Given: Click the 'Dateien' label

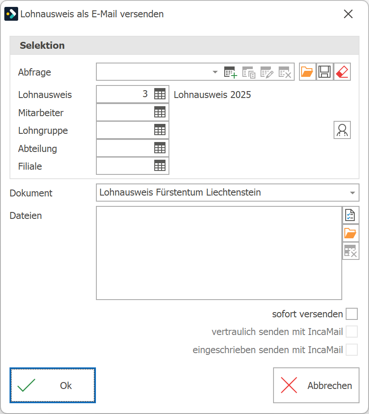Looking at the screenshot, I should [x=25, y=215].
